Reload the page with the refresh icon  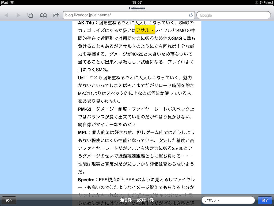tap(191, 15)
